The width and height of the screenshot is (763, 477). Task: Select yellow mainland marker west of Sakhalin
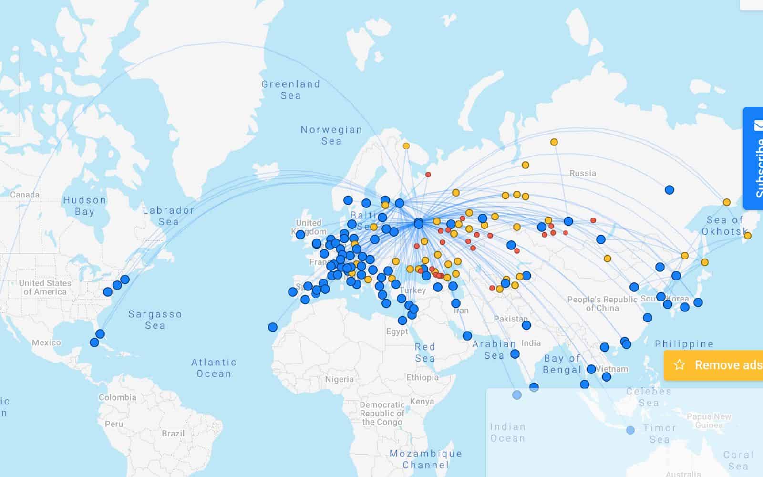tap(685, 256)
